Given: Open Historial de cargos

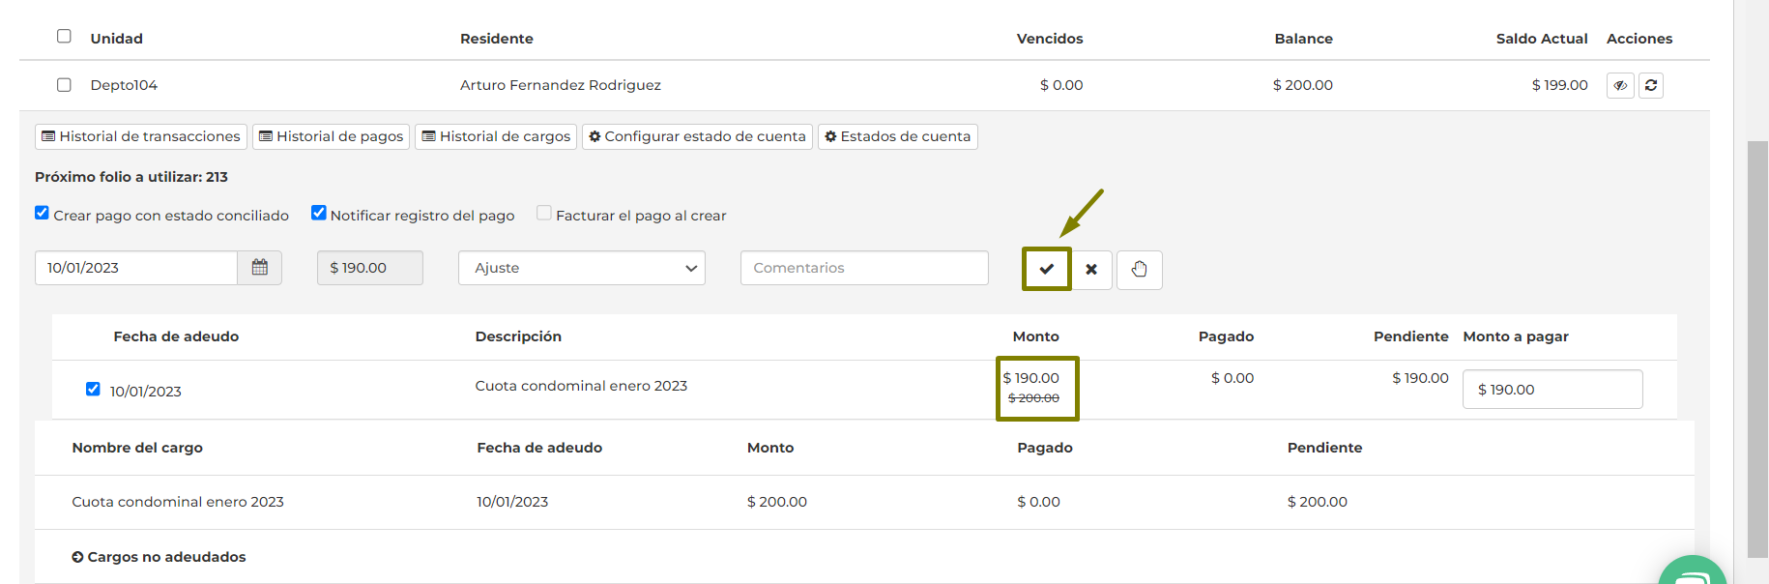Looking at the screenshot, I should coord(496,136).
